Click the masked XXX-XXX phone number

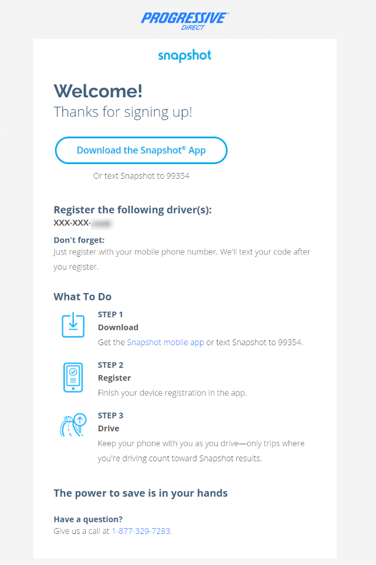point(83,223)
